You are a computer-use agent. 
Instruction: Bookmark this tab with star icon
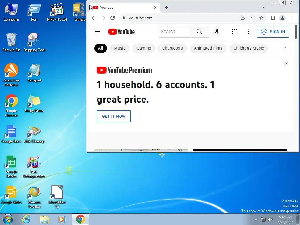[x=261, y=18]
